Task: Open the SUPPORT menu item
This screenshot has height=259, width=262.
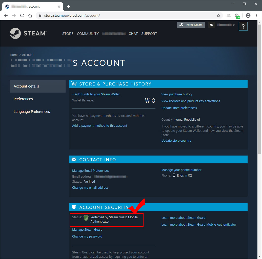Action: [x=149, y=34]
